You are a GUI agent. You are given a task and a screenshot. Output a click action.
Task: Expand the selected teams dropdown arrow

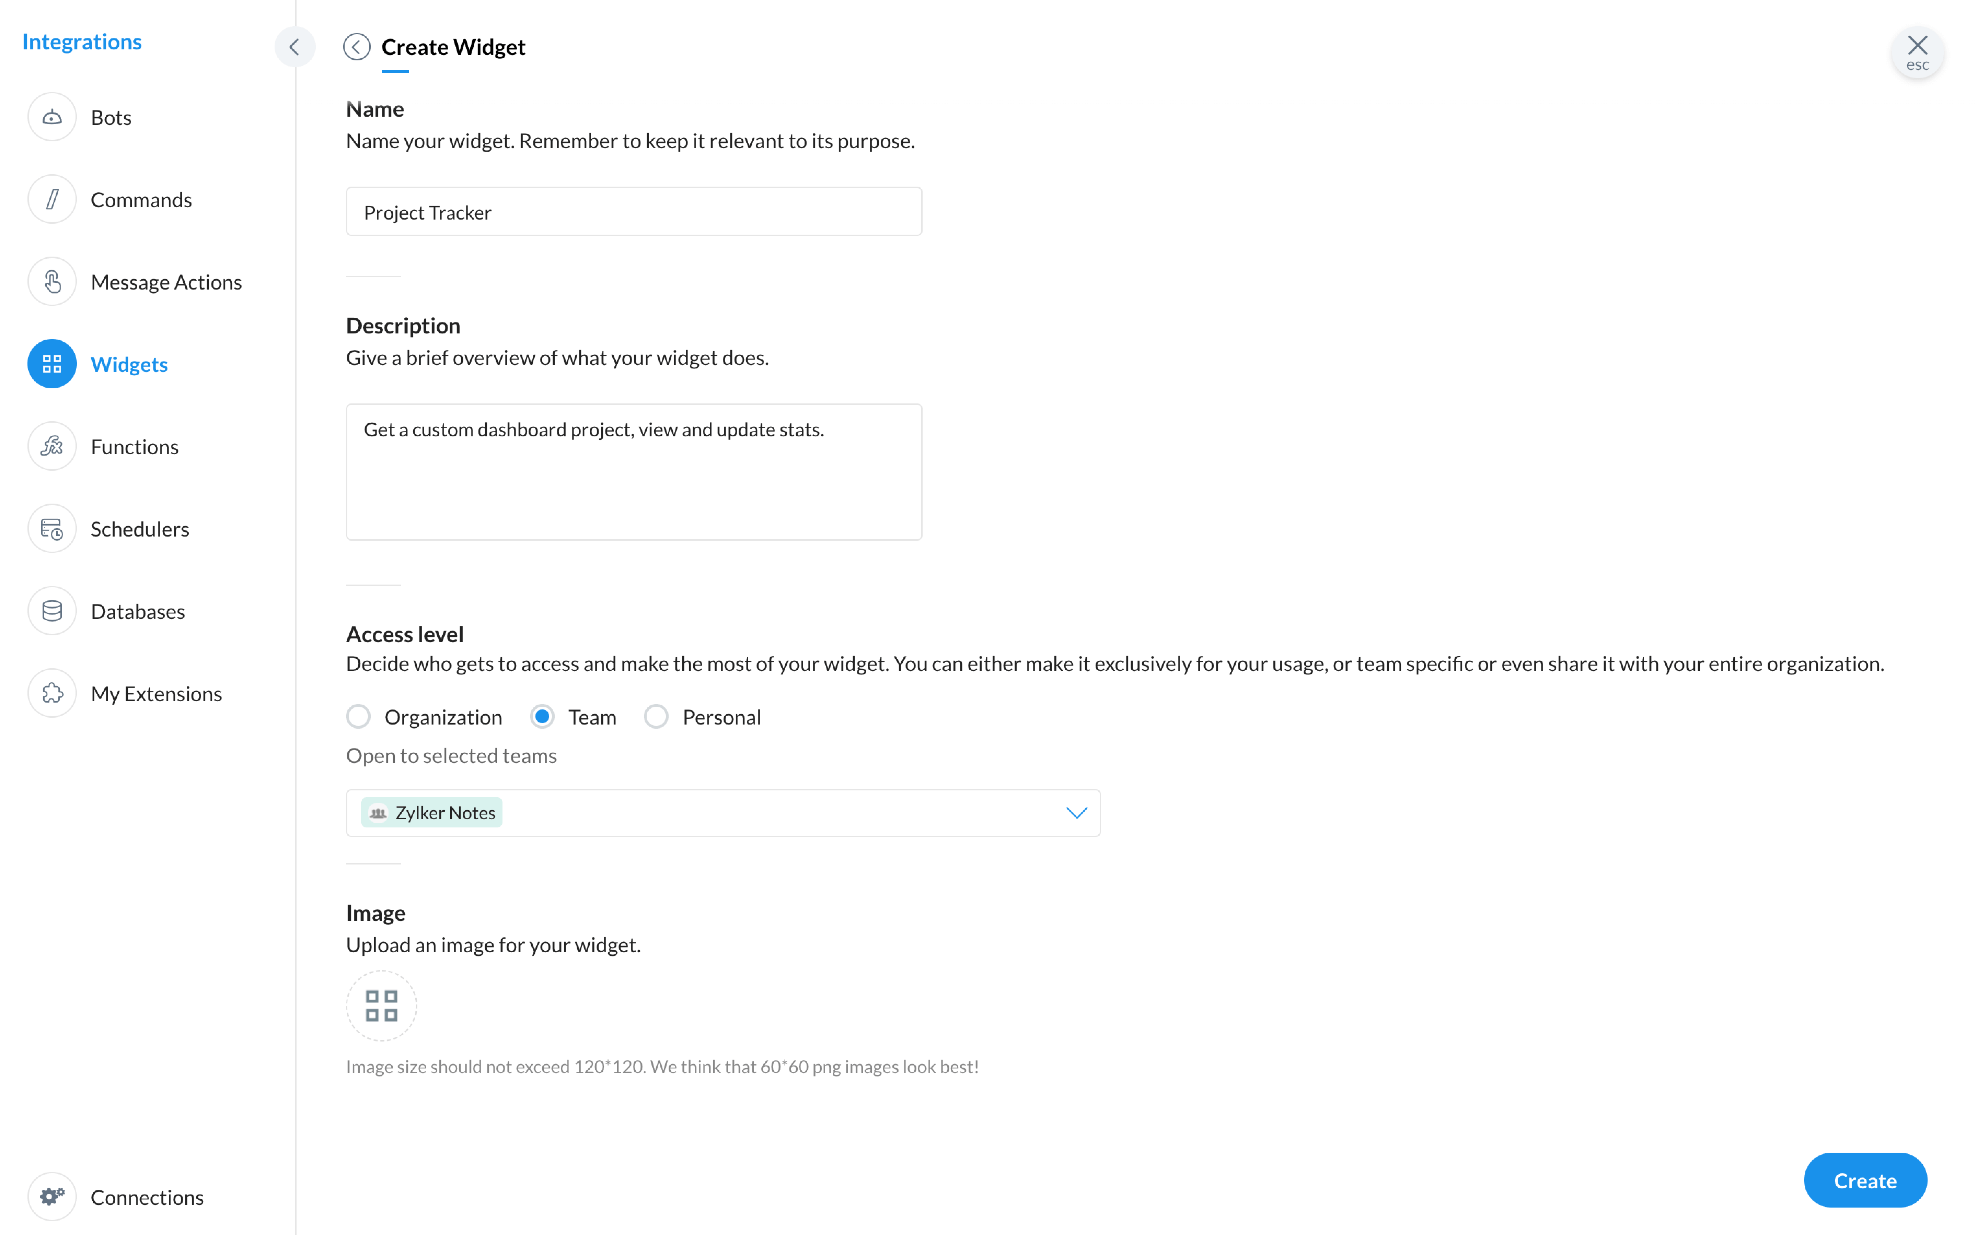coord(1077,813)
